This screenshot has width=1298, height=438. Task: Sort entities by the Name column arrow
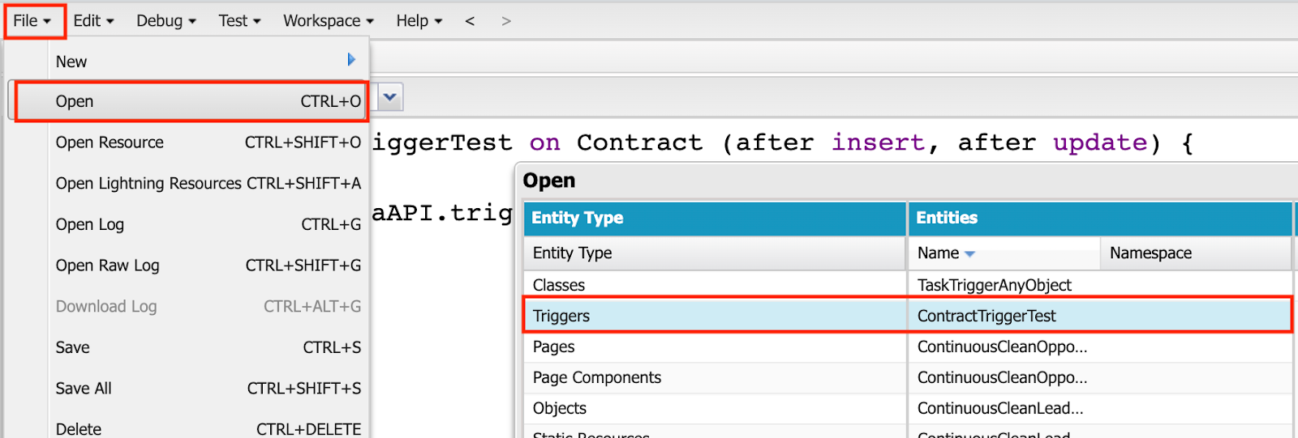coord(969,254)
